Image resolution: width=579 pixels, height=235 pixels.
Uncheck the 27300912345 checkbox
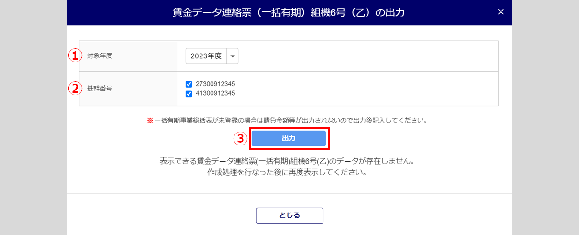189,84
